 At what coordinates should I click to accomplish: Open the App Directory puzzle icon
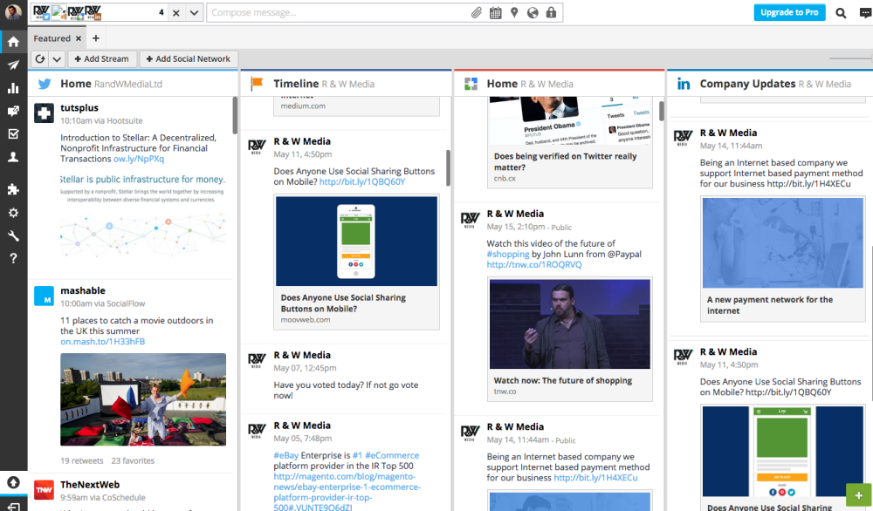click(x=13, y=189)
